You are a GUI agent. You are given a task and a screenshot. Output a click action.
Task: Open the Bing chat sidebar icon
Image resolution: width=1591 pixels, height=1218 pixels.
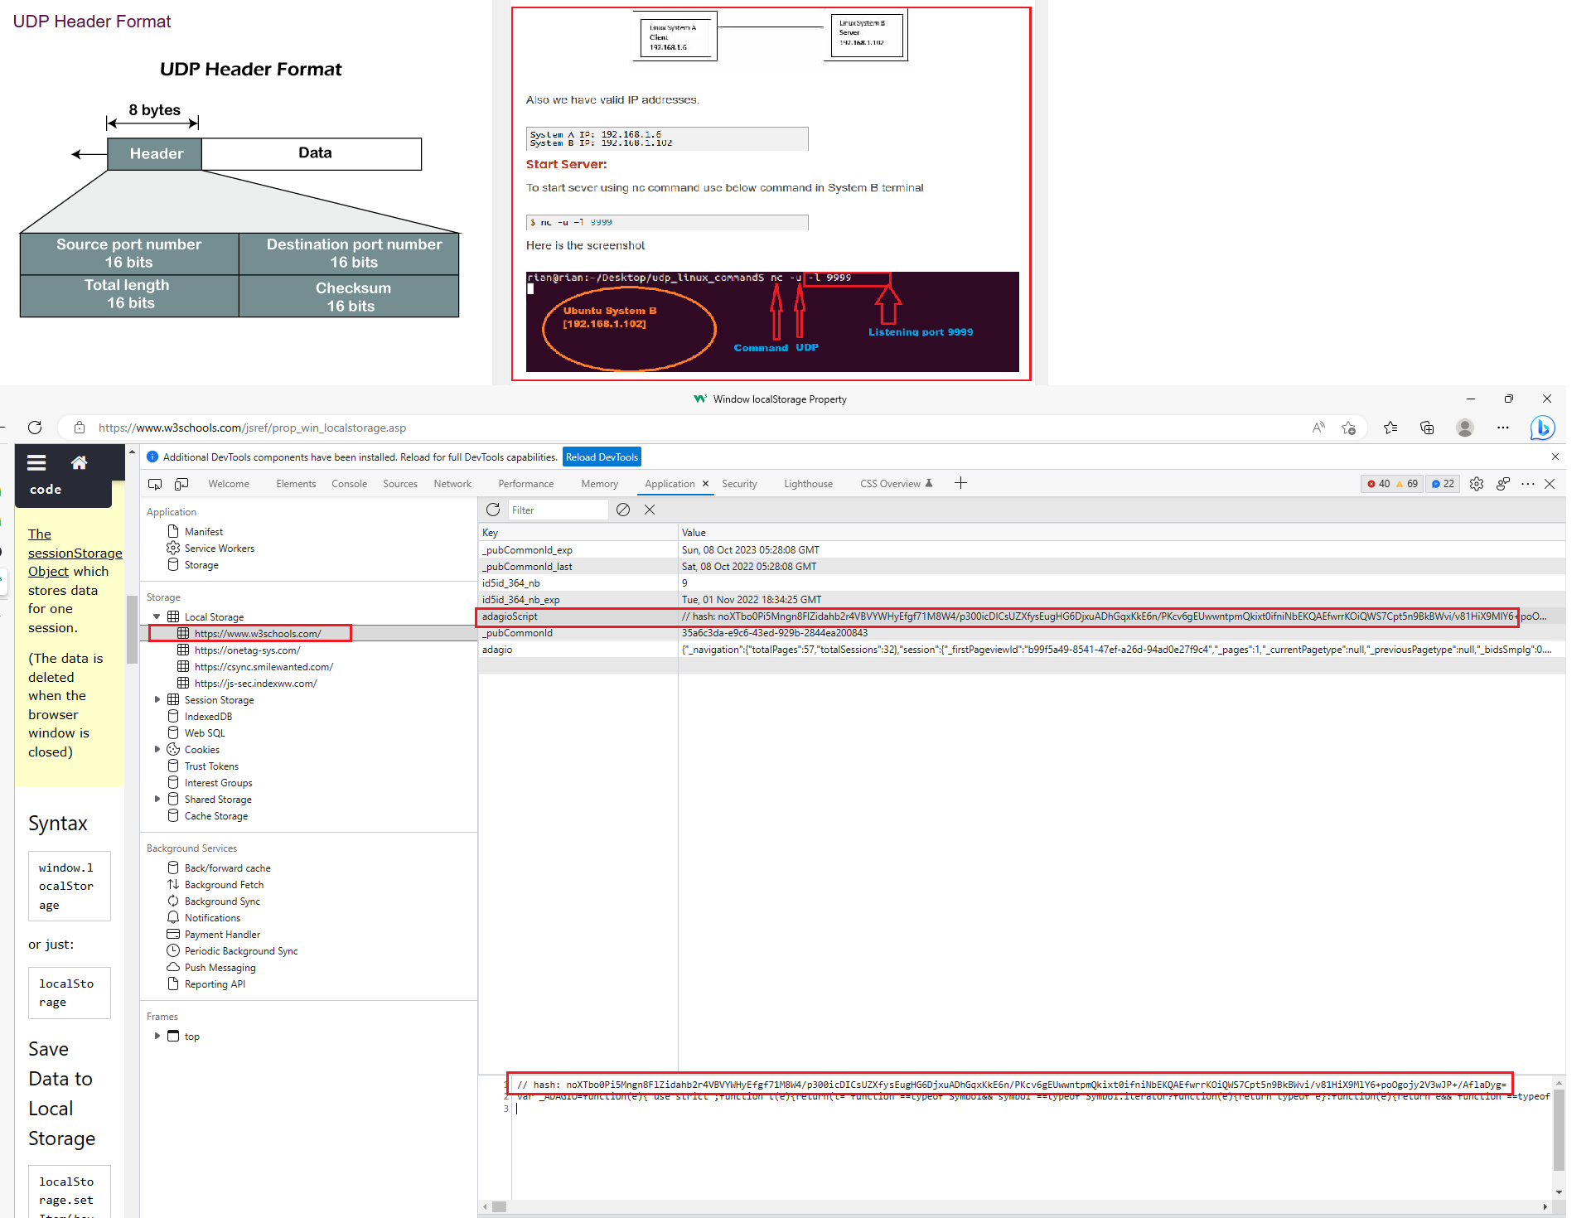click(1542, 428)
